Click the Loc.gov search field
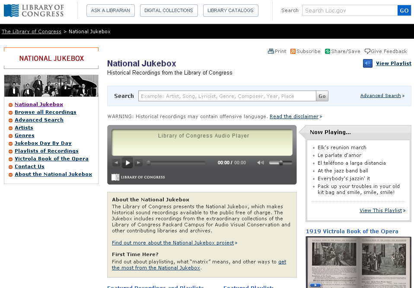 350,10
